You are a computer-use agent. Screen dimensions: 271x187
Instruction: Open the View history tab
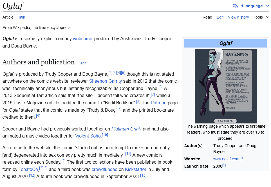tap(238, 17)
